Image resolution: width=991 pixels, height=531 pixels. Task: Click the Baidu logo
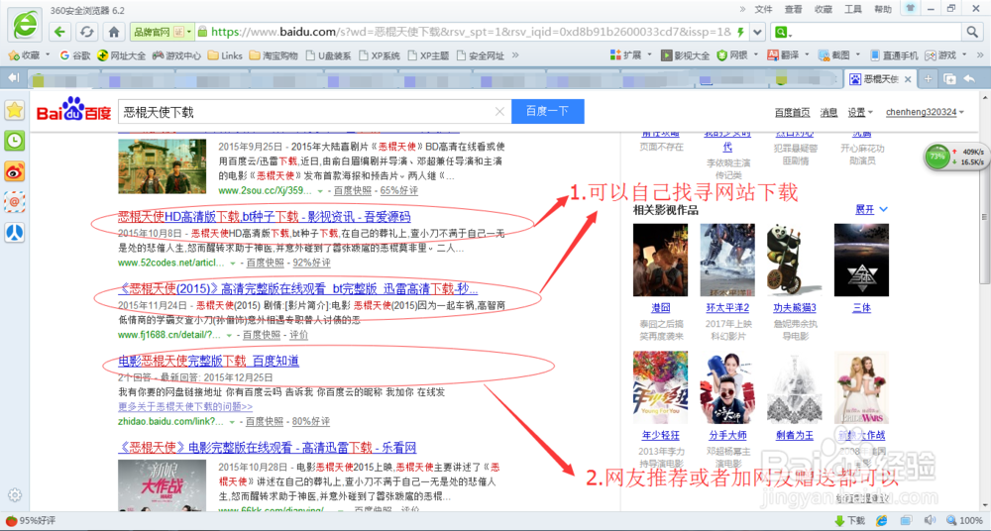pos(73,111)
